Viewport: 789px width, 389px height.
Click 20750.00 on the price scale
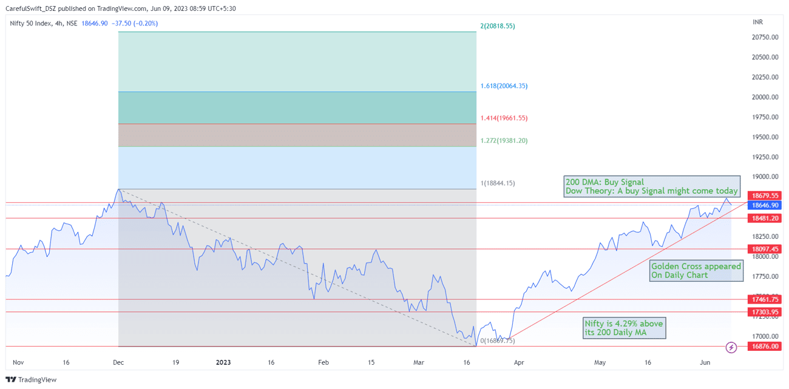point(765,38)
